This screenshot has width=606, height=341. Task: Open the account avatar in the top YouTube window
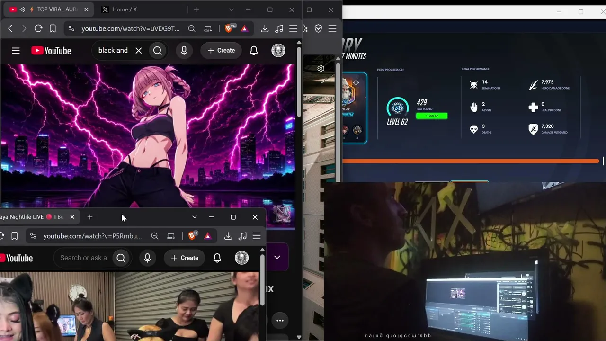[278, 51]
